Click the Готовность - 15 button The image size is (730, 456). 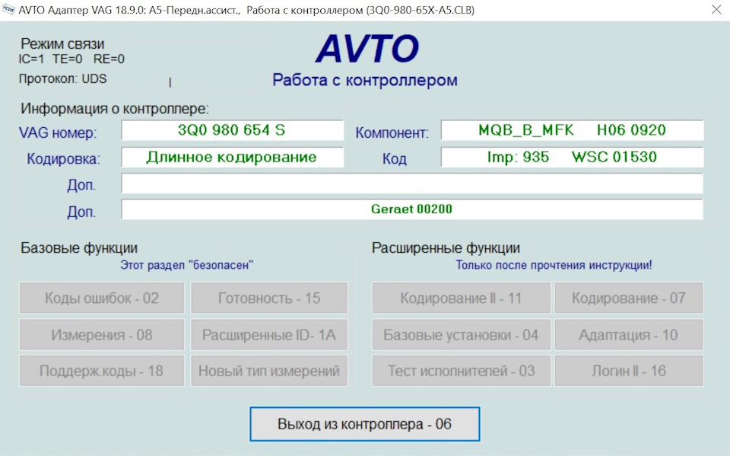[269, 298]
